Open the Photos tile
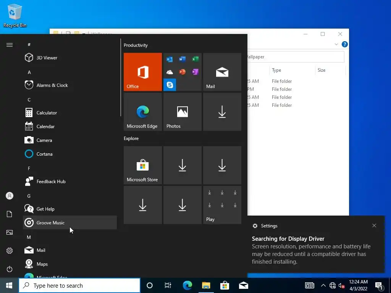Viewport: 391px width, 293px height. point(182,112)
